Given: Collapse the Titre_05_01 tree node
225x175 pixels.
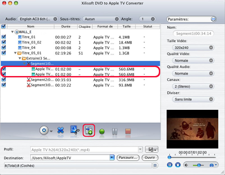Looking at the screenshot, I should click(15, 53).
